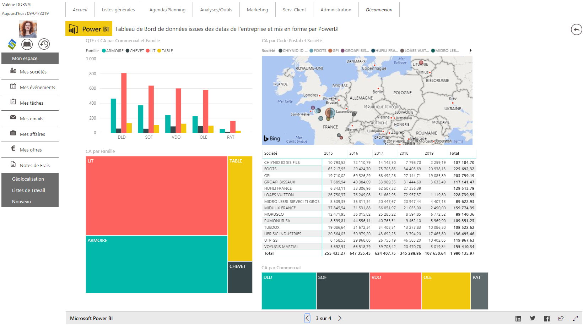Open Mes affaires link
The width and height of the screenshot is (583, 325).
[x=32, y=134]
